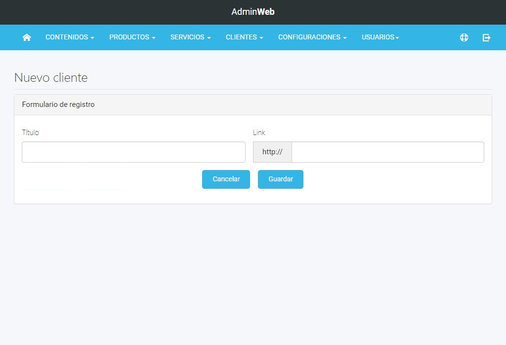Click inside the Título text field
The height and width of the screenshot is (345, 506).
(133, 152)
